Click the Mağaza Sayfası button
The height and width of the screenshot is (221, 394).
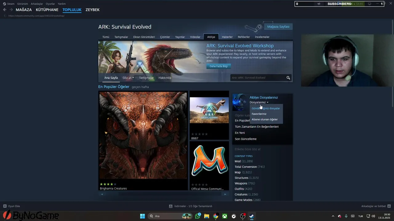(x=278, y=27)
